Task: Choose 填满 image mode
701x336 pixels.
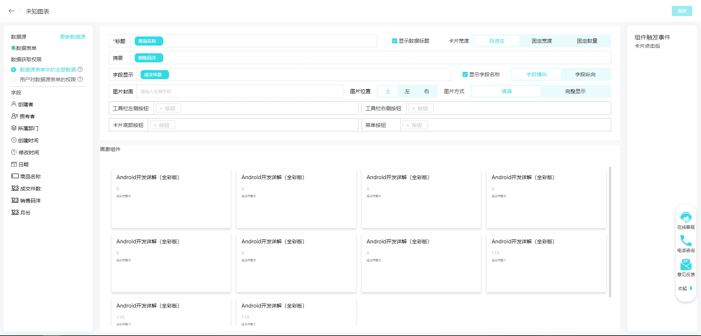Action: click(x=506, y=91)
